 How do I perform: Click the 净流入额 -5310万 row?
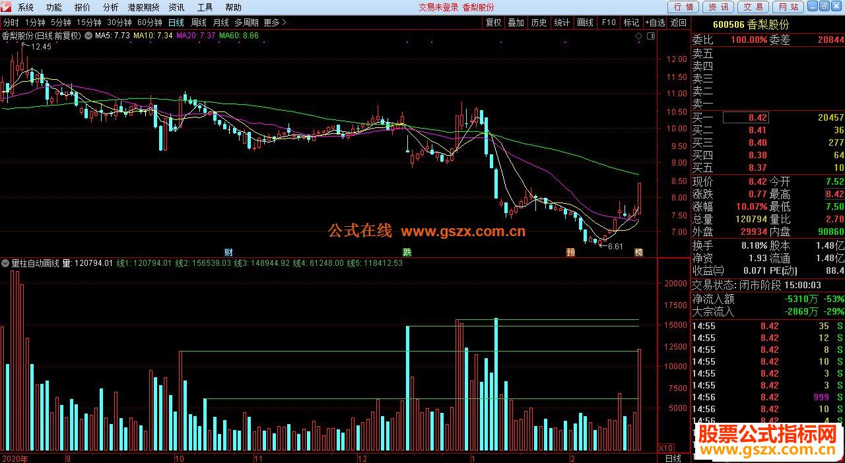point(768,299)
